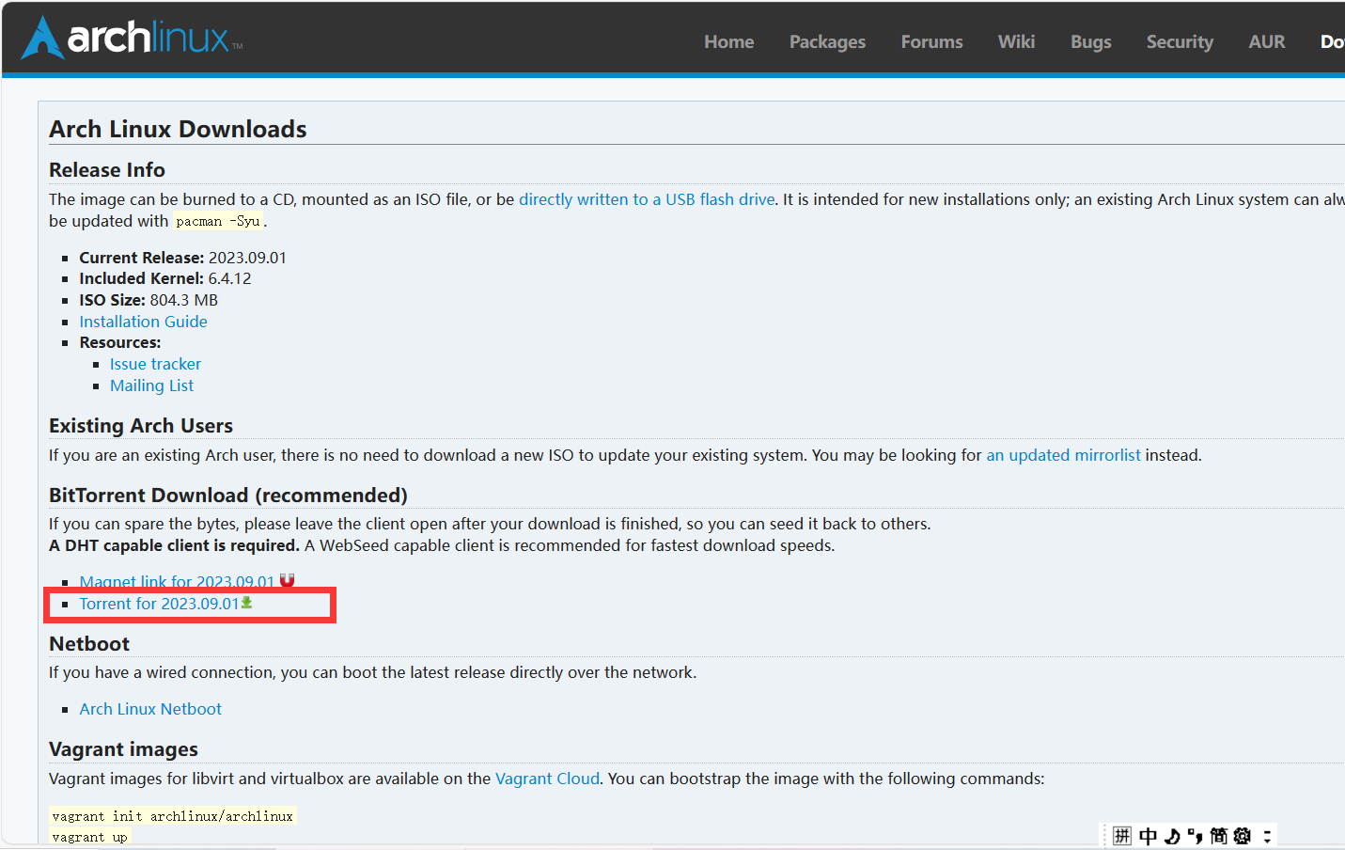Click the 'Resources:' list label
The height and width of the screenshot is (850, 1345).
pyautogui.click(x=120, y=342)
